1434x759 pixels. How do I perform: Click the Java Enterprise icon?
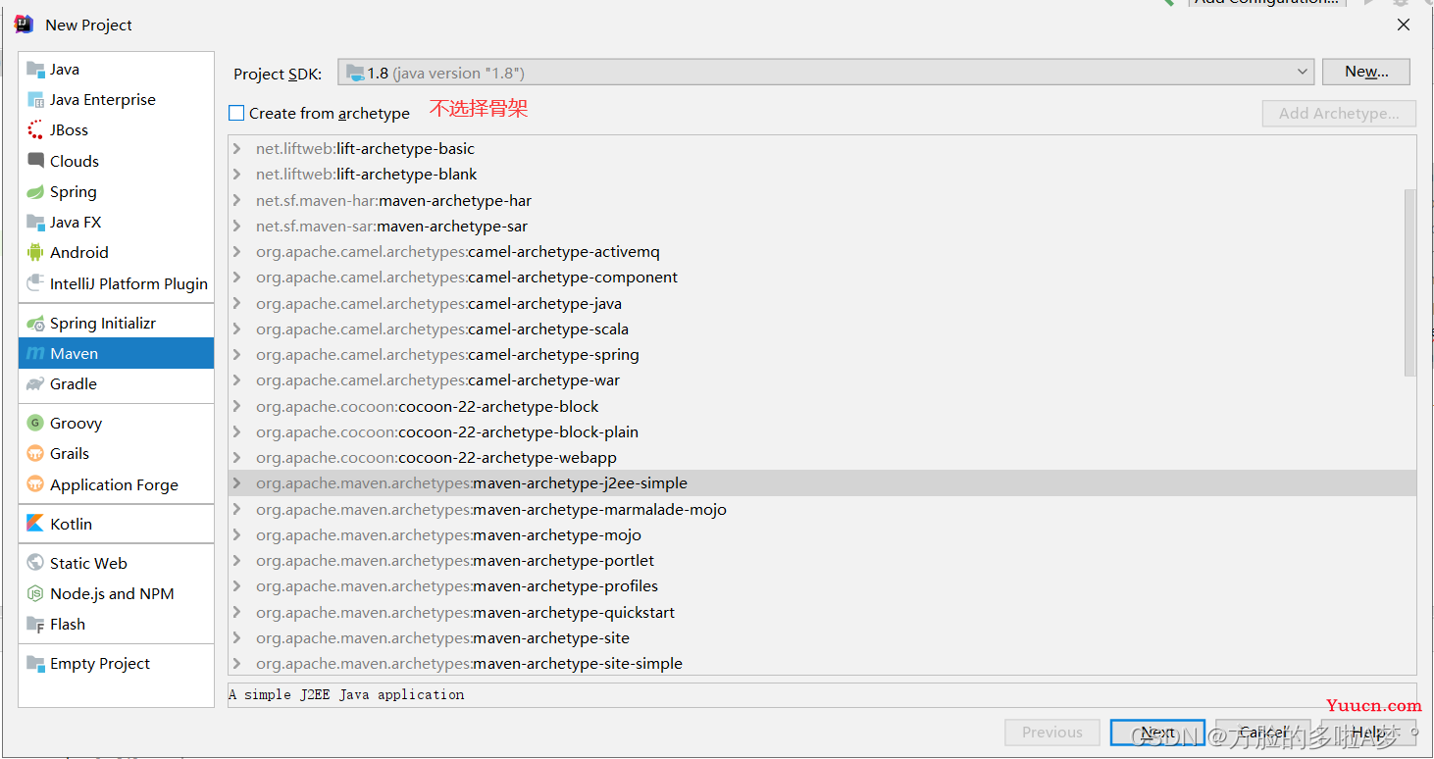tap(35, 100)
